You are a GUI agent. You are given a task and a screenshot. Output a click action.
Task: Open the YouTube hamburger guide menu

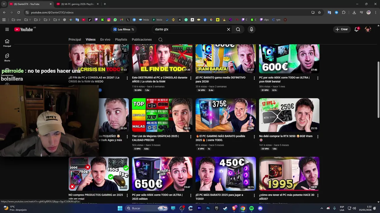(7, 29)
